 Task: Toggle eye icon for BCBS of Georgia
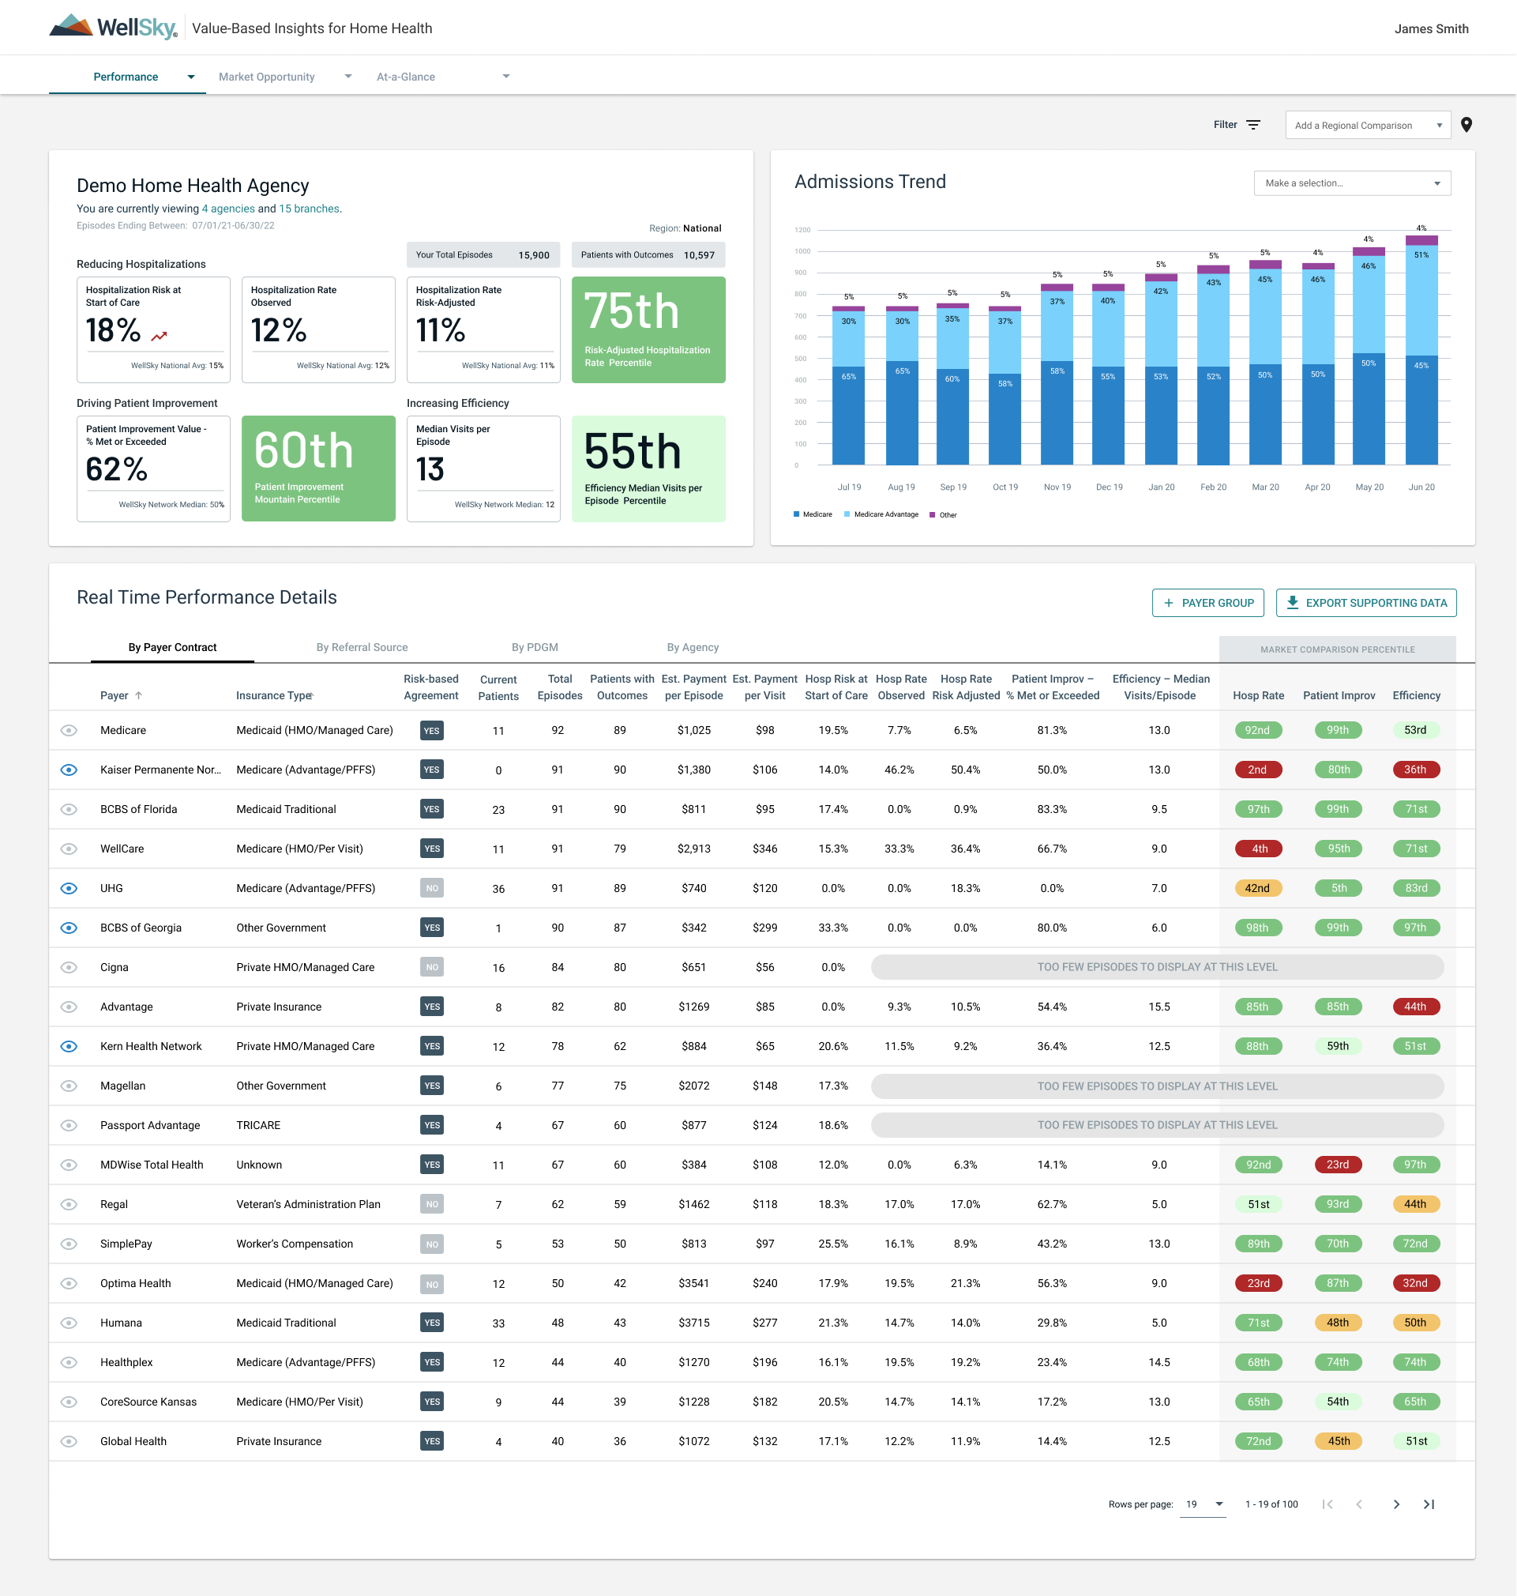tap(69, 928)
